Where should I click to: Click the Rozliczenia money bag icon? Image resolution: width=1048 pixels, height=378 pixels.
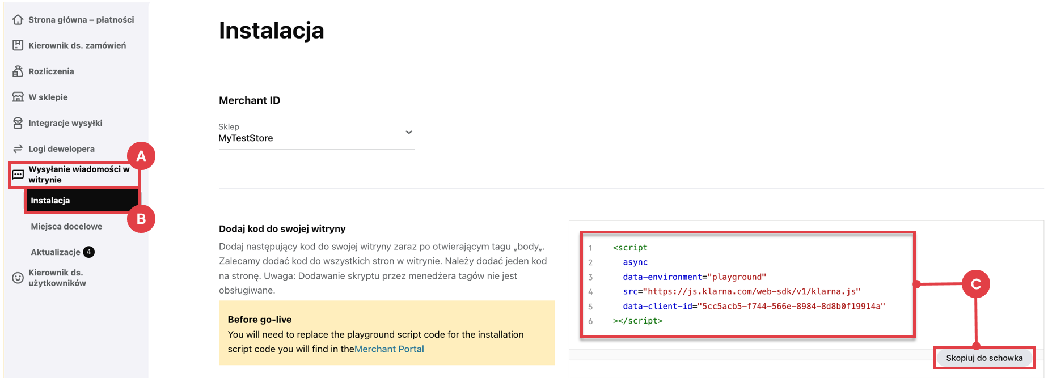pos(18,71)
